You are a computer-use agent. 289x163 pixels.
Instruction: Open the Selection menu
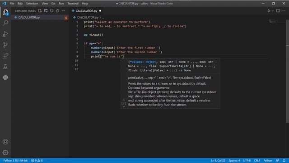click(x=32, y=3)
